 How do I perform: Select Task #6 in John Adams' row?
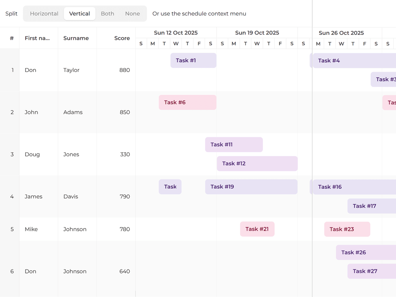tap(187, 102)
